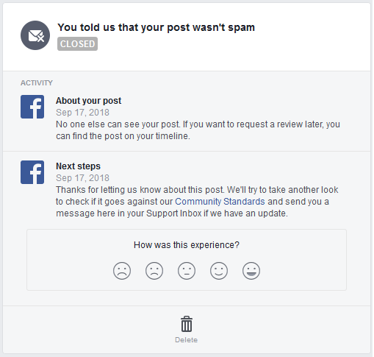
Task: Click the trash can icon
Action: point(187,324)
